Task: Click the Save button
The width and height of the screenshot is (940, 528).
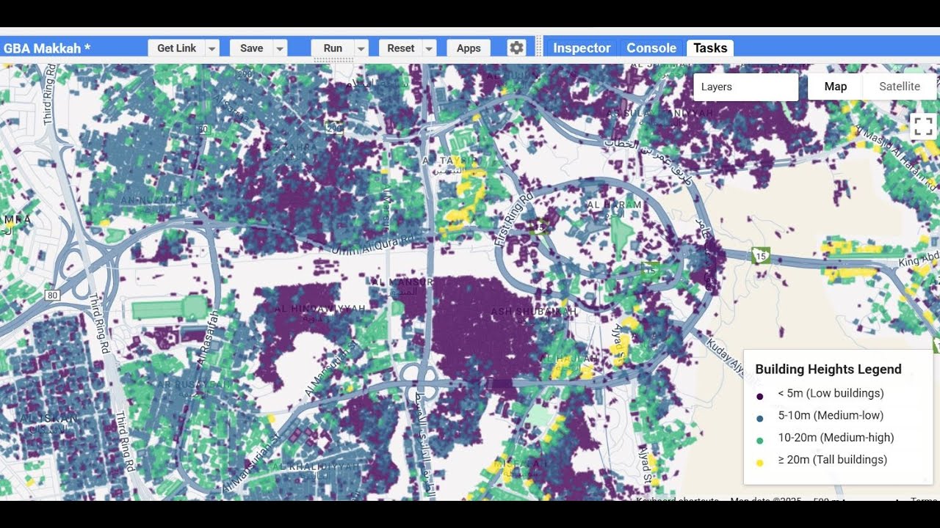Action: [251, 48]
